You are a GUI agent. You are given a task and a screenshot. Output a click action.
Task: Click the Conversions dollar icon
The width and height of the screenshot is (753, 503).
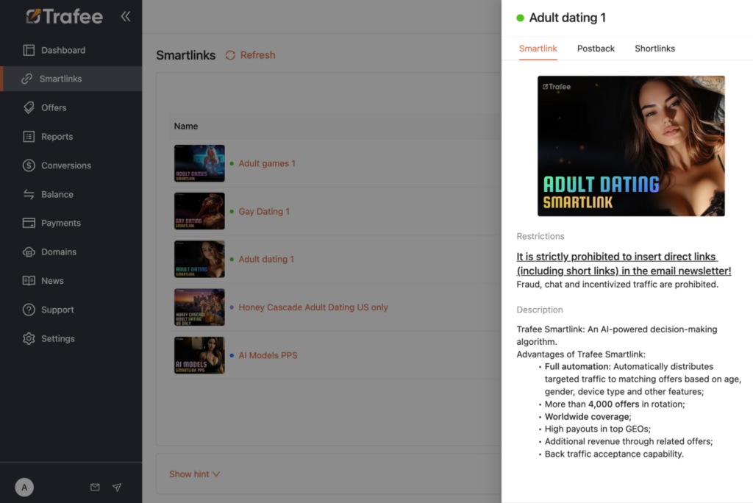(x=29, y=165)
